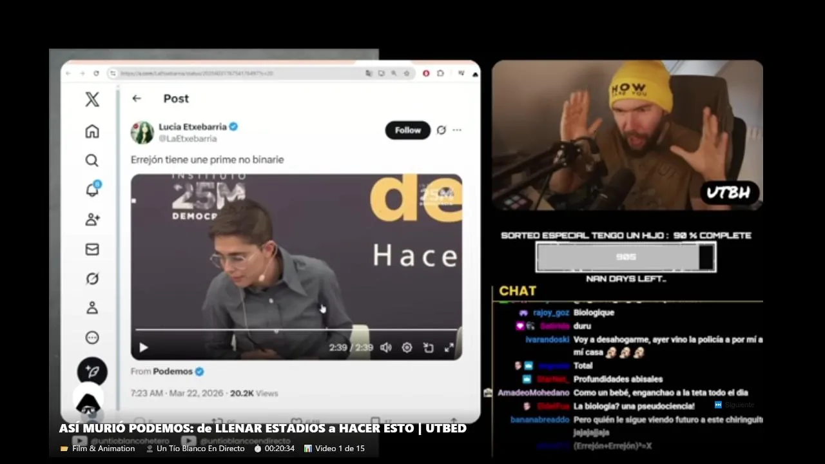The height and width of the screenshot is (464, 825).
Task: Go to Home in X sidebar
Action: click(x=92, y=131)
